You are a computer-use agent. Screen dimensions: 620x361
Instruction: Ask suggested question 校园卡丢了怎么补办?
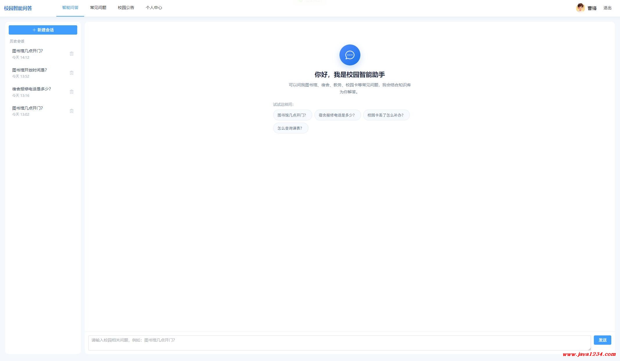coord(386,115)
